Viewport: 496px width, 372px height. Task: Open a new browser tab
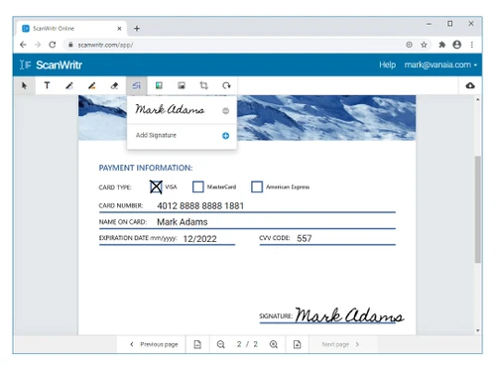coord(137,29)
